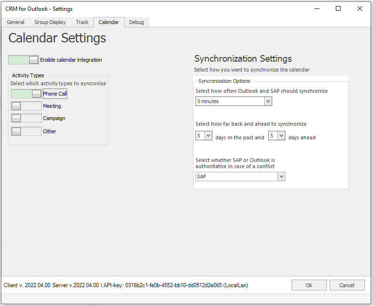
Task: Click the Activity Types group label
Action: [28, 75]
